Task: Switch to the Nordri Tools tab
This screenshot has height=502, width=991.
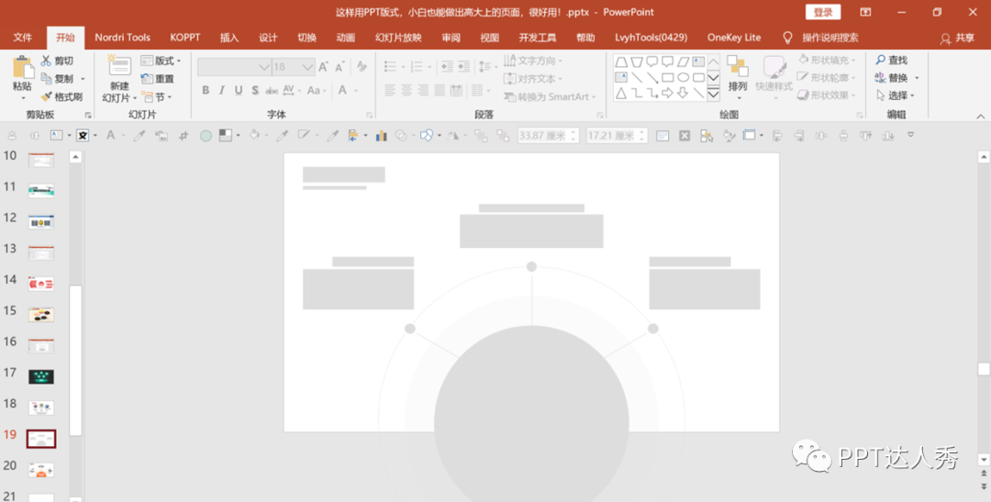Action: (x=123, y=38)
